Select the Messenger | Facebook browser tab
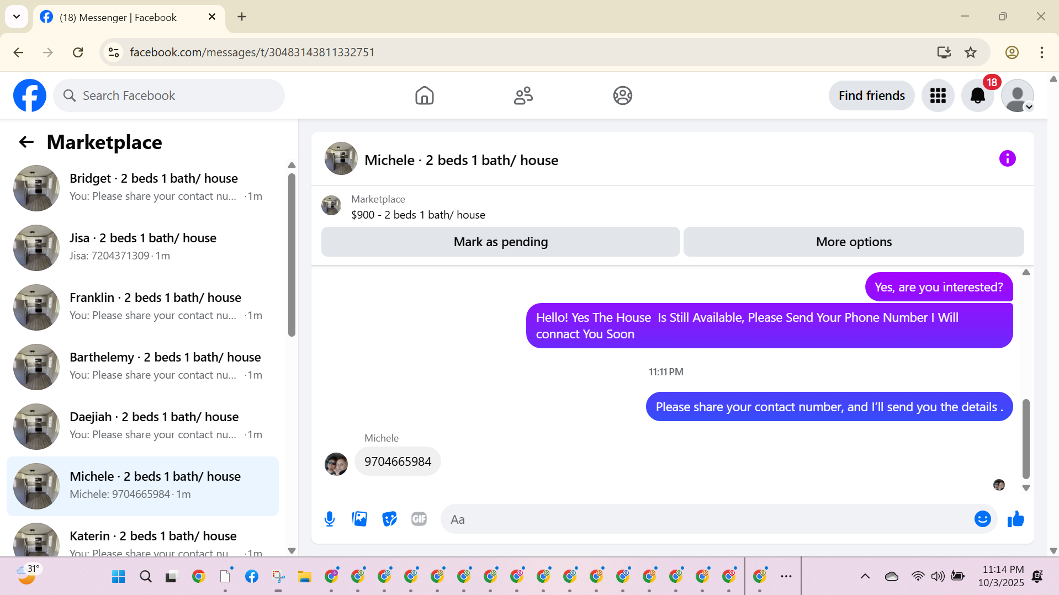Screen dimensions: 1059x595 tap(130, 18)
